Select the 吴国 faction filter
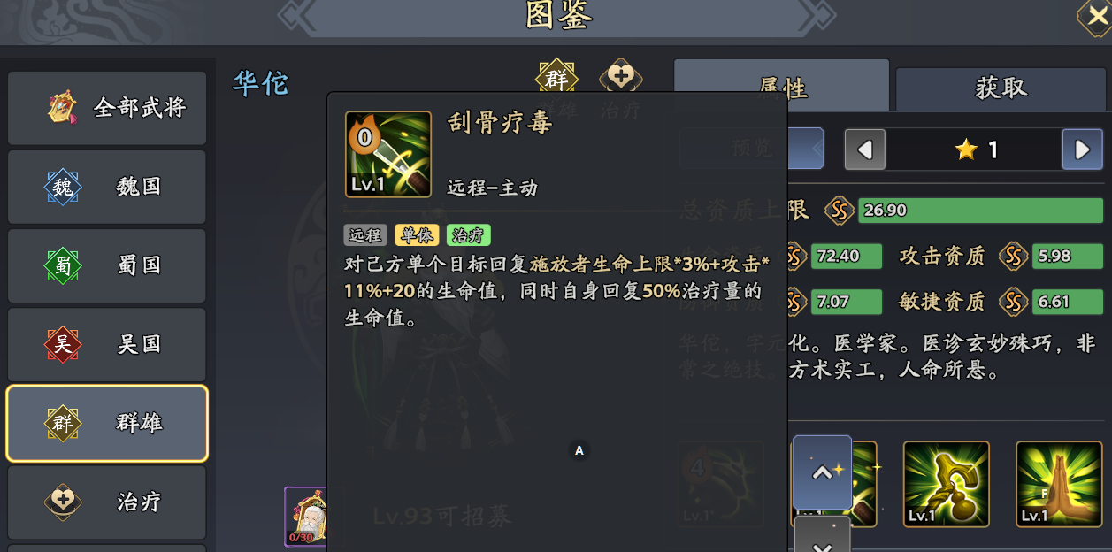This screenshot has height=552, width=1112. pos(107,344)
